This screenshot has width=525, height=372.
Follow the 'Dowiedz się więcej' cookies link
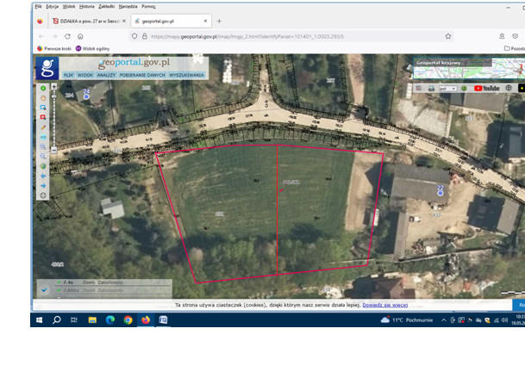click(x=384, y=305)
